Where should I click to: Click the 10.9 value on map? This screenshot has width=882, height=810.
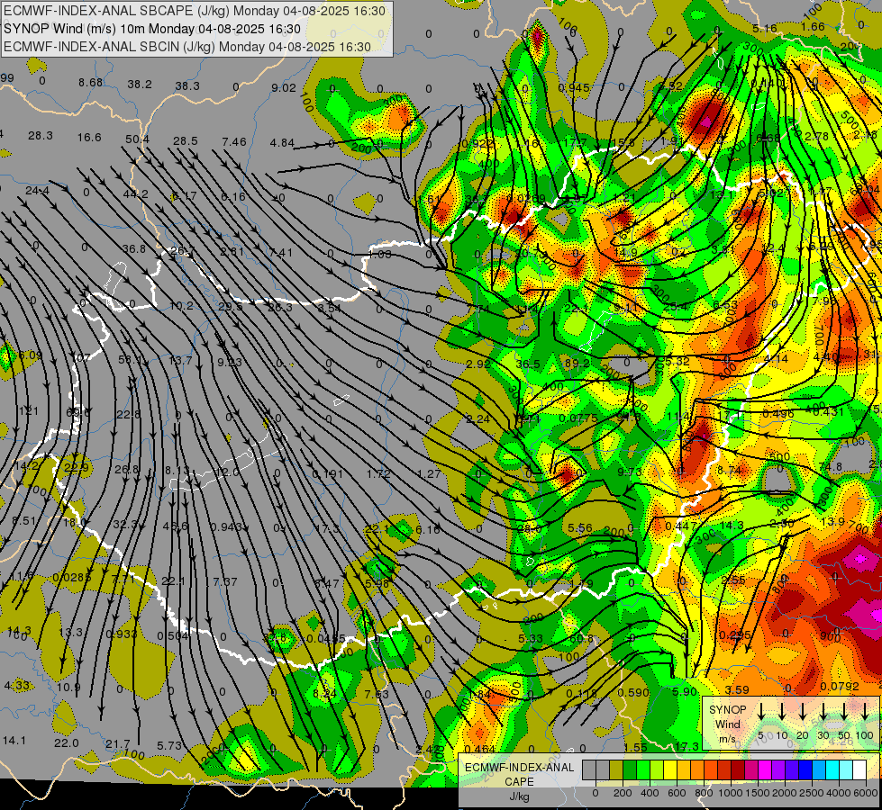click(68, 687)
